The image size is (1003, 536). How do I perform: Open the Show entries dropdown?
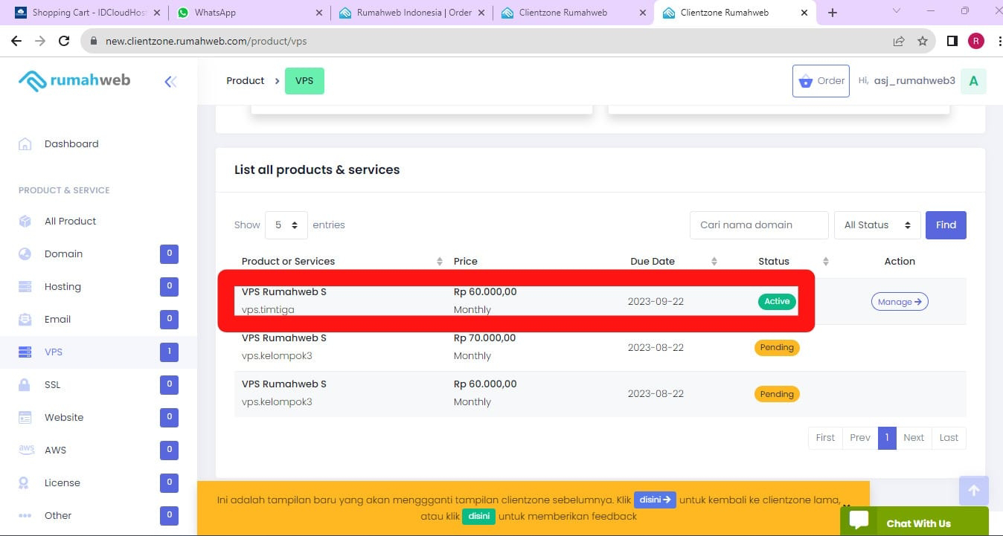pos(286,225)
